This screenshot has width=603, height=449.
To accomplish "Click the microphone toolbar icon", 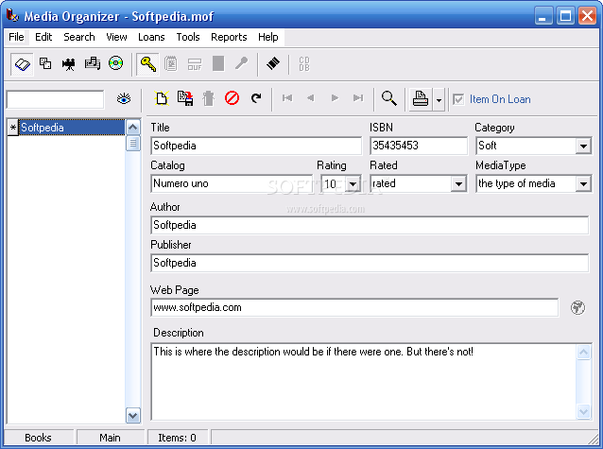I will click(x=242, y=63).
